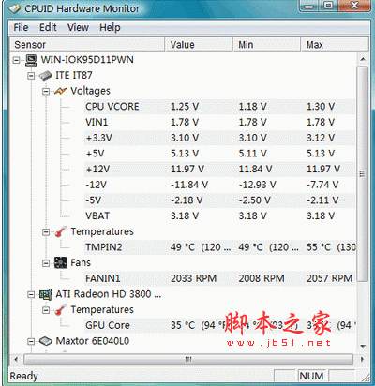The image size is (375, 386).
Task: Select the -5V sensor row
Action: pyautogui.click(x=220, y=200)
